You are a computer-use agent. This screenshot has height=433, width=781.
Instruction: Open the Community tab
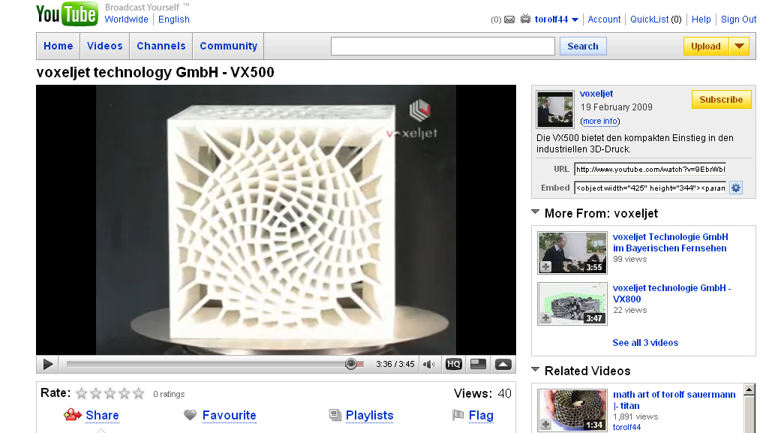click(228, 46)
